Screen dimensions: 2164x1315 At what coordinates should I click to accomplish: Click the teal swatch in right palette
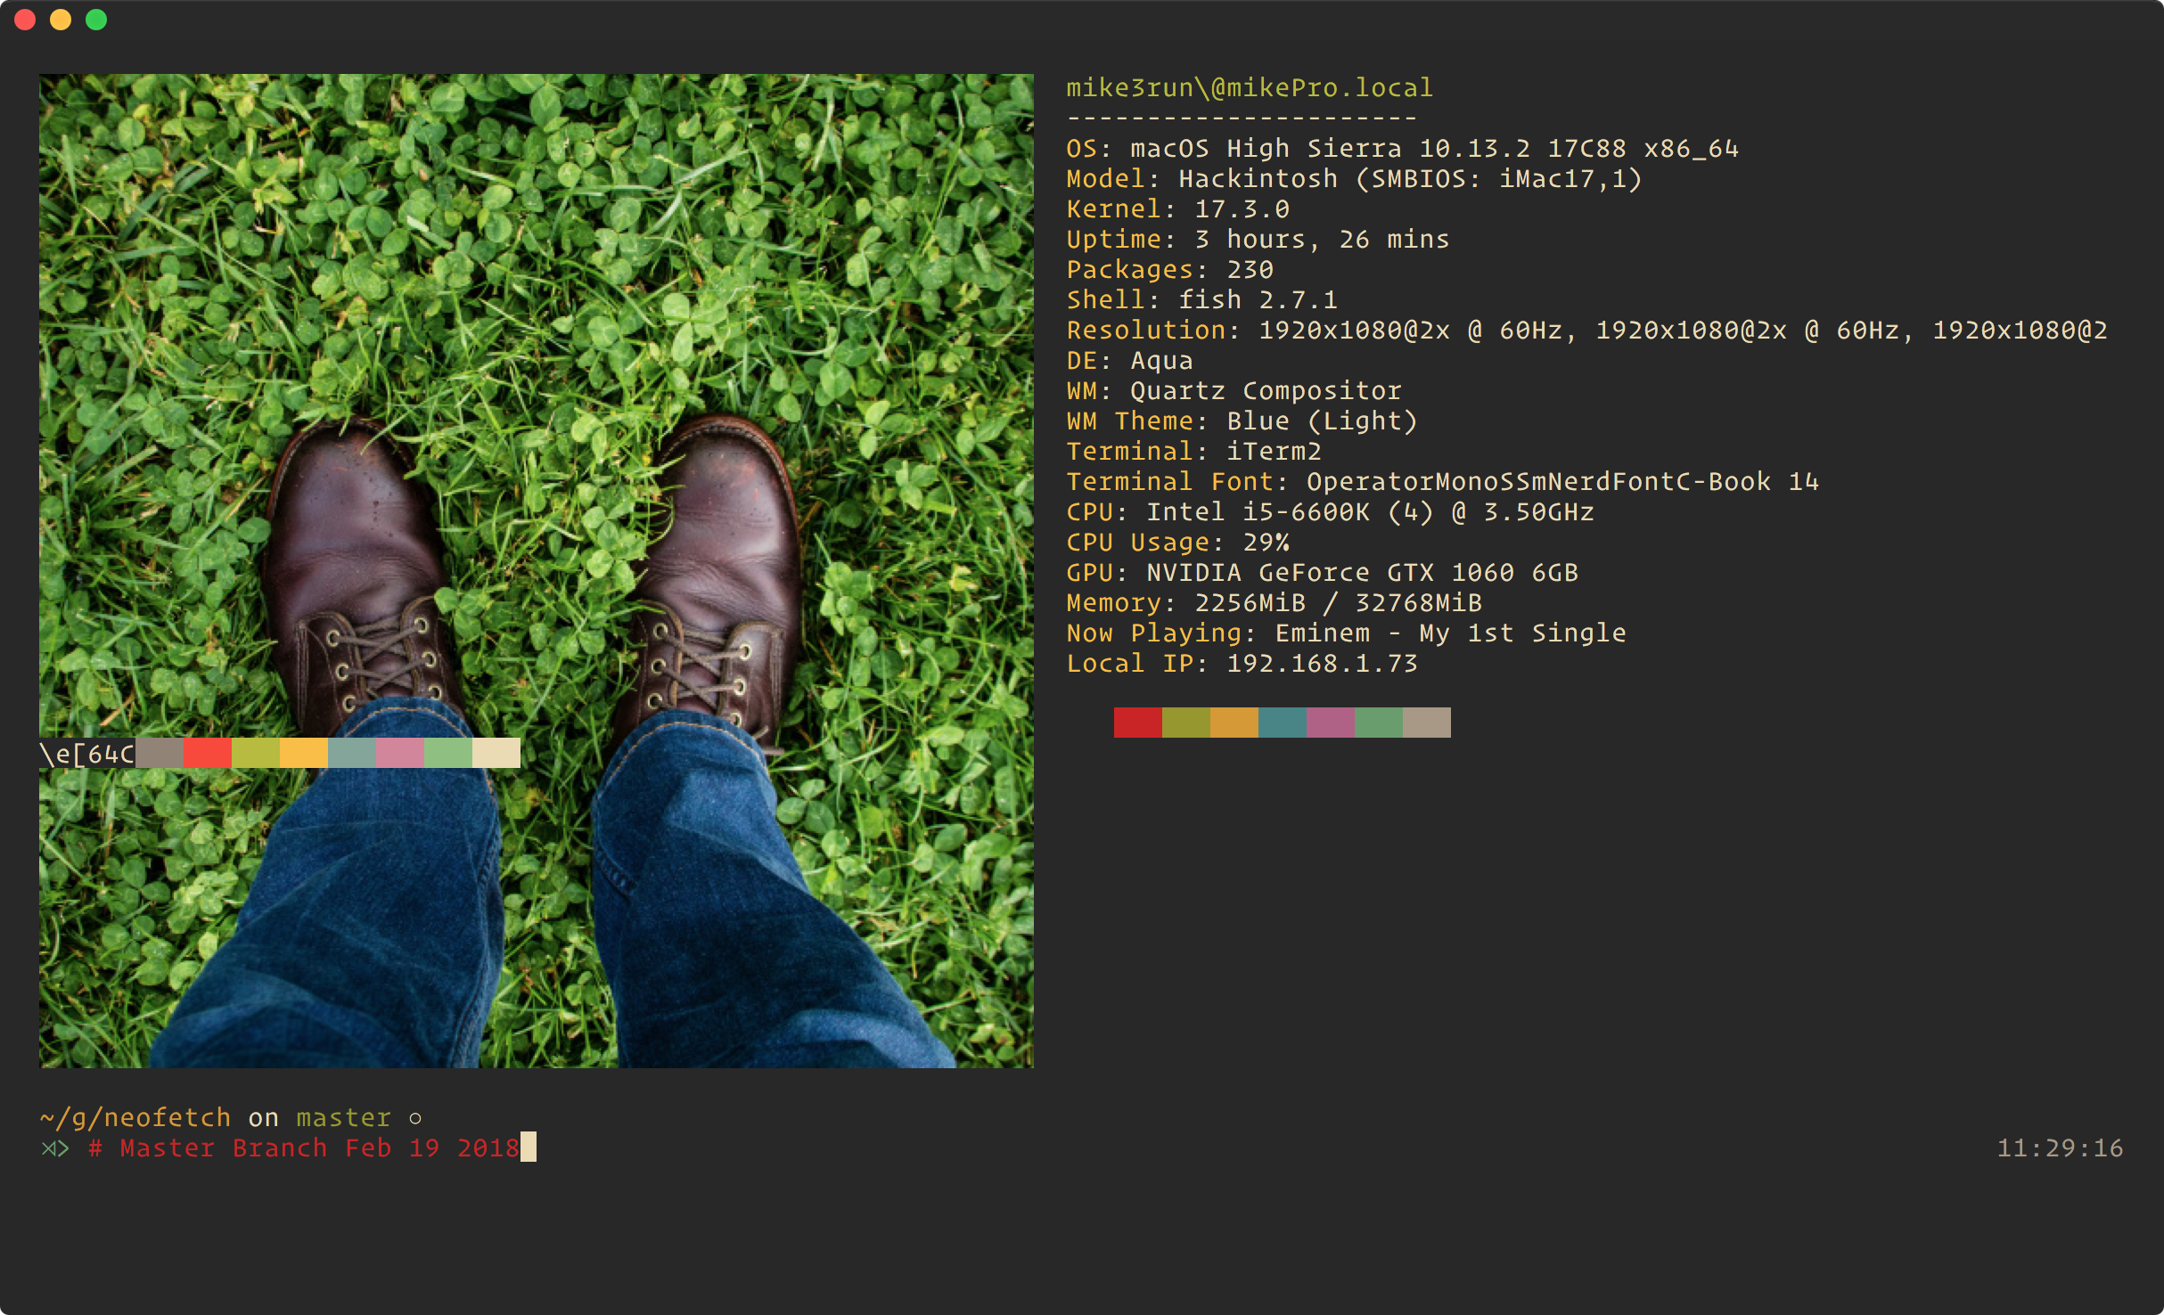point(1283,723)
